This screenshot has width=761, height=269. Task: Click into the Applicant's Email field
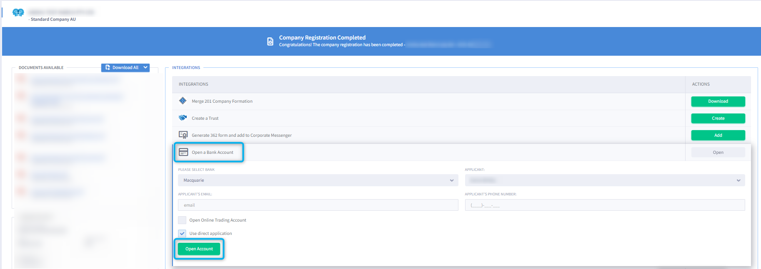[x=318, y=205]
